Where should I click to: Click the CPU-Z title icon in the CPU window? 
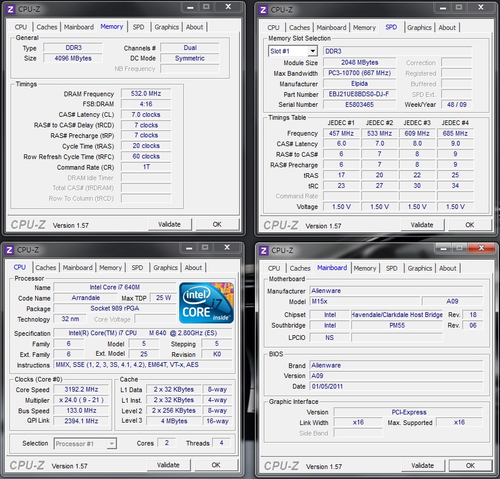pos(9,250)
